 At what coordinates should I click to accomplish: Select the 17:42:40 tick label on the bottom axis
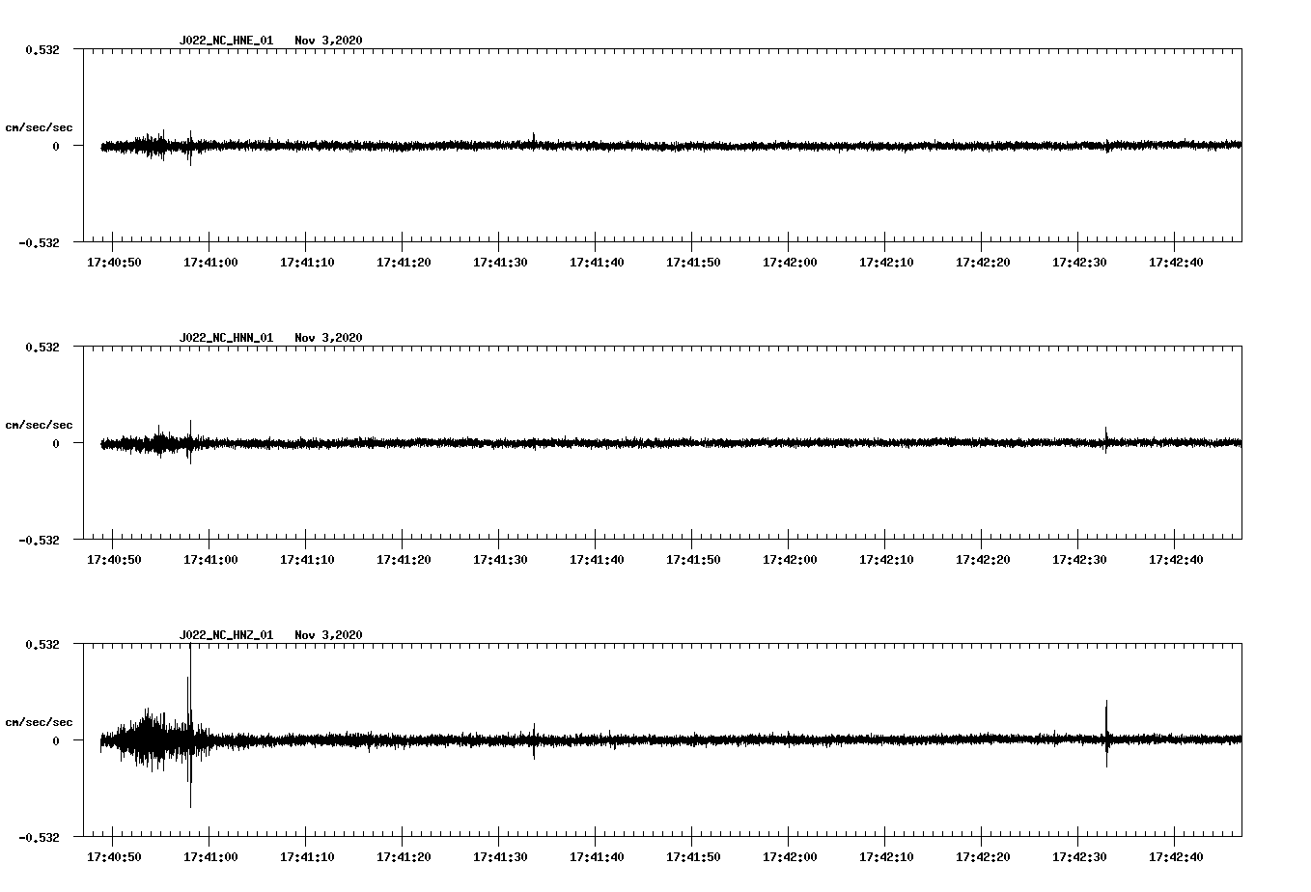1177,855
